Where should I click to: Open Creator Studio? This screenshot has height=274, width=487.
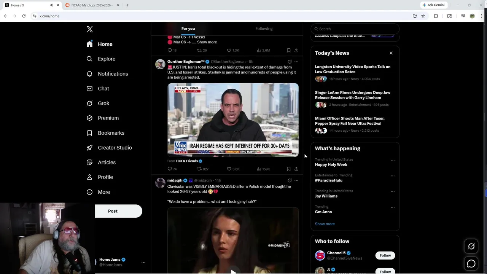109,148
